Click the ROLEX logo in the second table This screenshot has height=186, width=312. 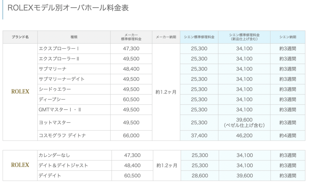(20, 165)
